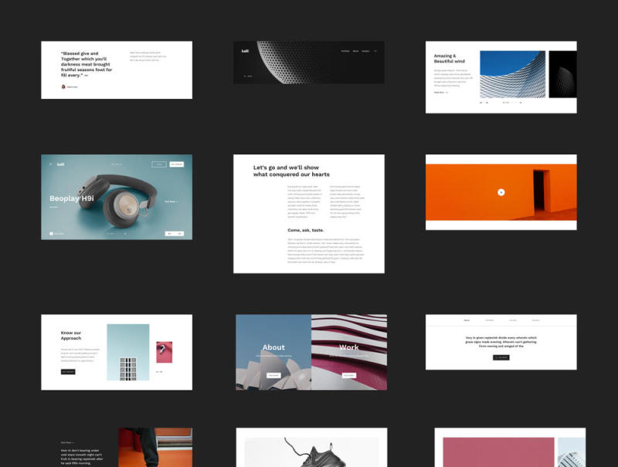Select the blue curved architecture image
Image resolution: width=618 pixels, height=467 pixels.
(512, 74)
